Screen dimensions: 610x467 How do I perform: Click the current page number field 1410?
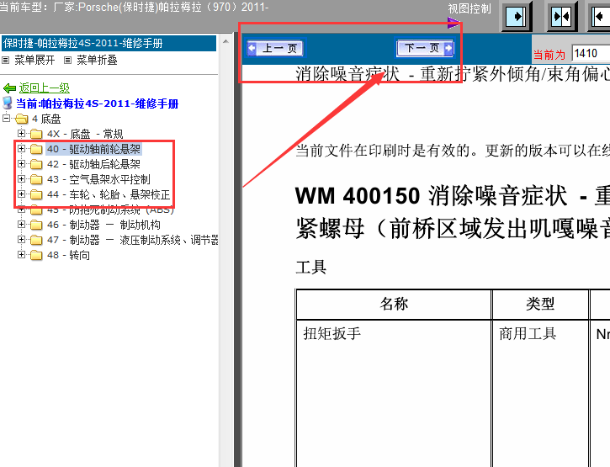coord(591,53)
